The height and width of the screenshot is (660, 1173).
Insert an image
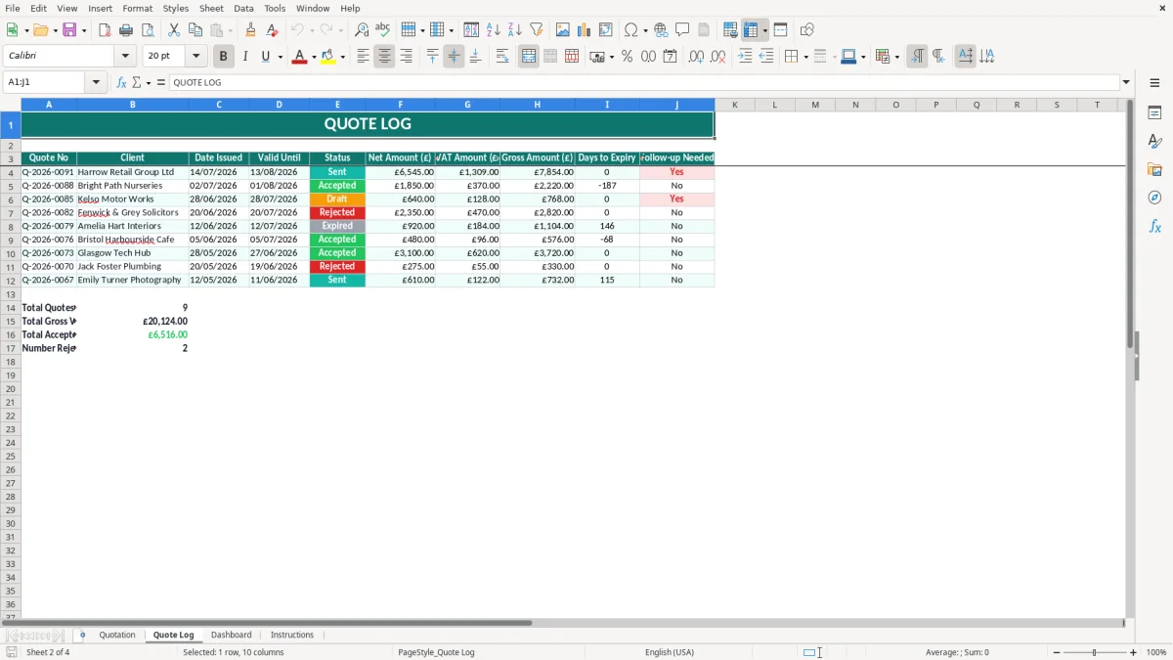coord(563,30)
